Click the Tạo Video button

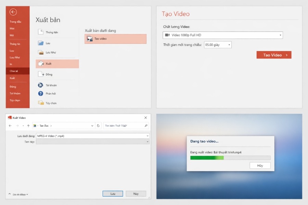pos(274,55)
